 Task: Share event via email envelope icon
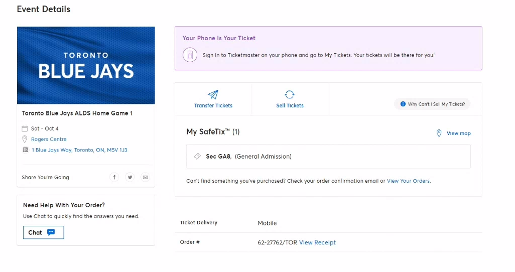(x=145, y=177)
